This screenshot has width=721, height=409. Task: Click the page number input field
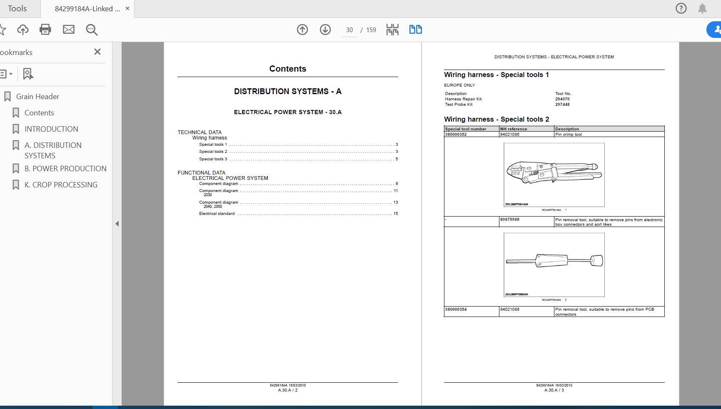pos(349,30)
